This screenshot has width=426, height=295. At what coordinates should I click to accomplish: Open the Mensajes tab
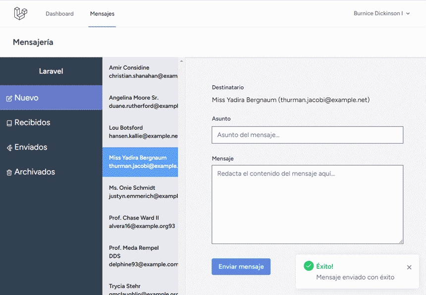coord(102,13)
